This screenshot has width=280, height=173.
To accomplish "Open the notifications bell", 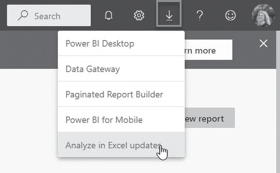I will 108,16.
